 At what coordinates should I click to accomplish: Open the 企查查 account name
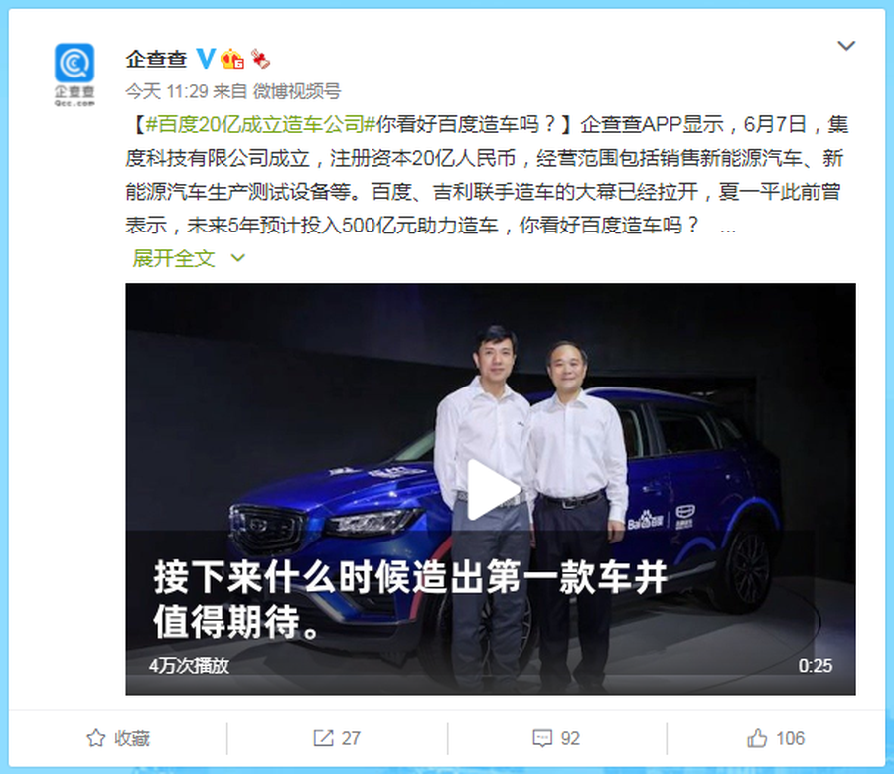[x=156, y=59]
